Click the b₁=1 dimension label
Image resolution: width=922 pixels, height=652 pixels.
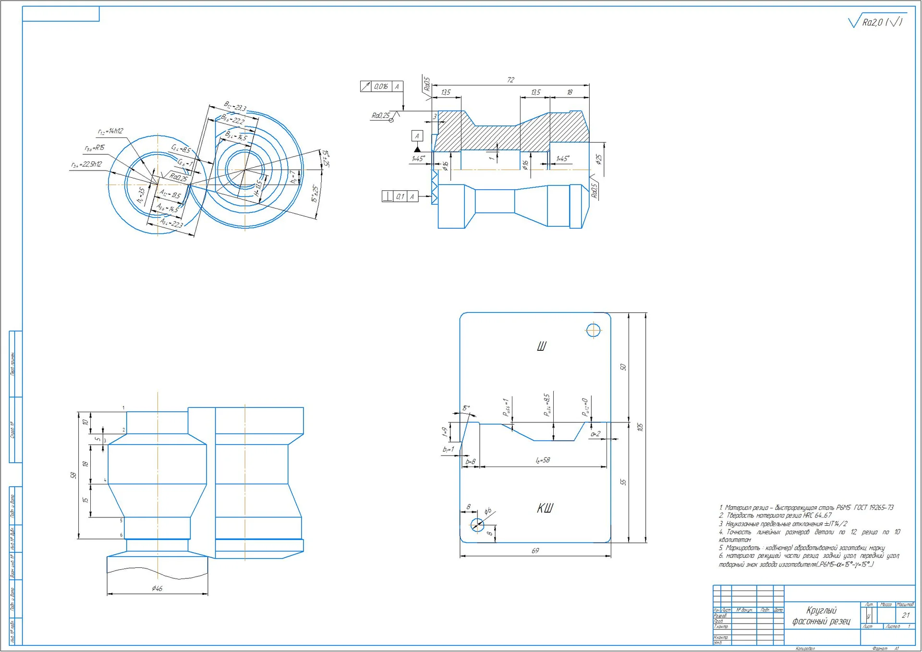click(448, 450)
